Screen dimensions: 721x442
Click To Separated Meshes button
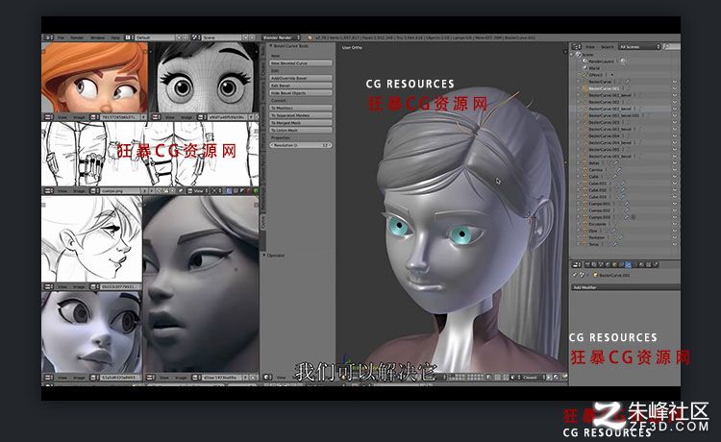(301, 115)
